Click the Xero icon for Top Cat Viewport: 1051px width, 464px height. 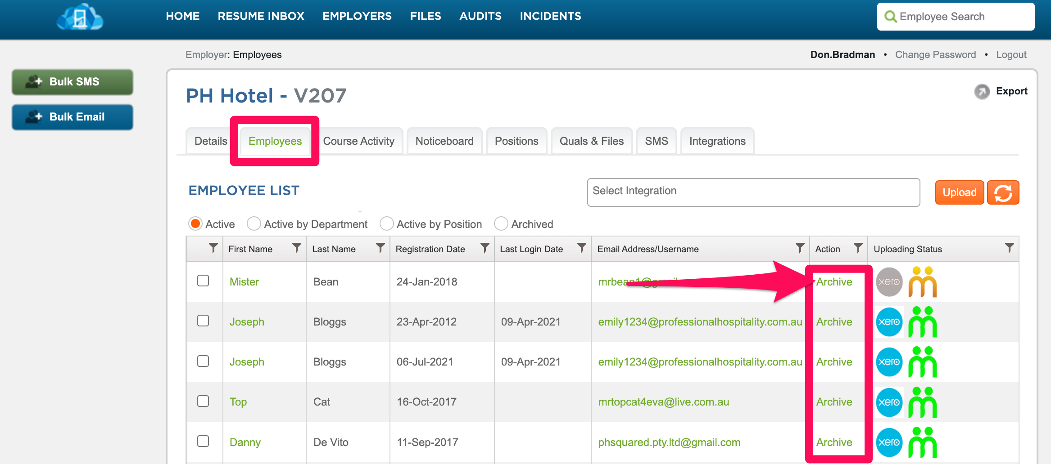889,402
